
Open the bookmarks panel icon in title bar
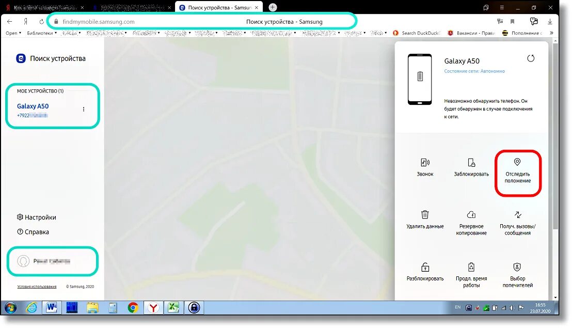pyautogui.click(x=486, y=7)
